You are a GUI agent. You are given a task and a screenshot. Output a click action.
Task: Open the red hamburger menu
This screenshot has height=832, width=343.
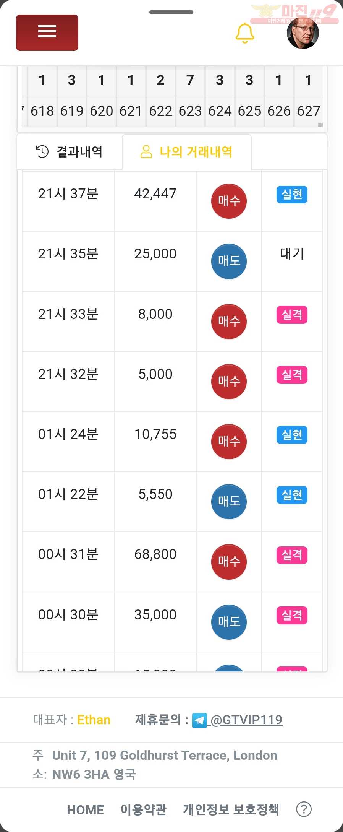click(47, 32)
